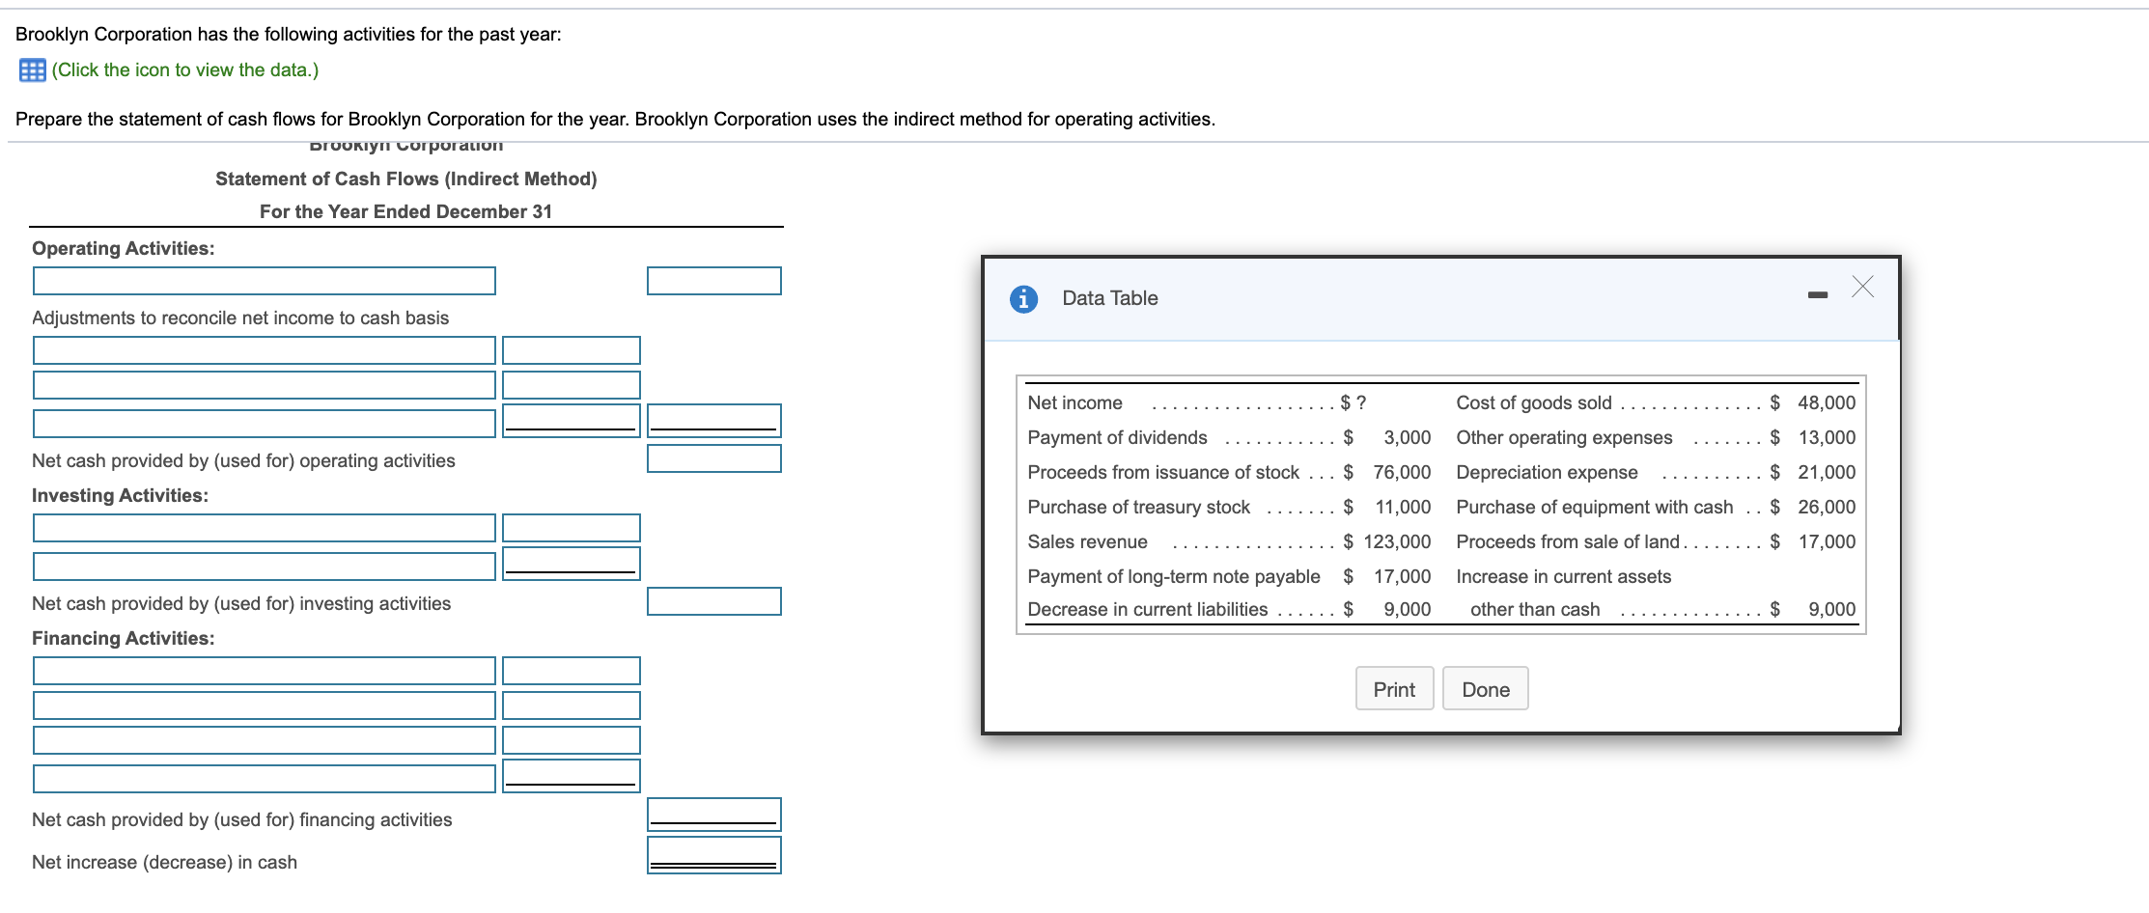Viewport: 2149px width, 913px height.
Task: Click the third Financing Activities amount field
Action: [572, 740]
